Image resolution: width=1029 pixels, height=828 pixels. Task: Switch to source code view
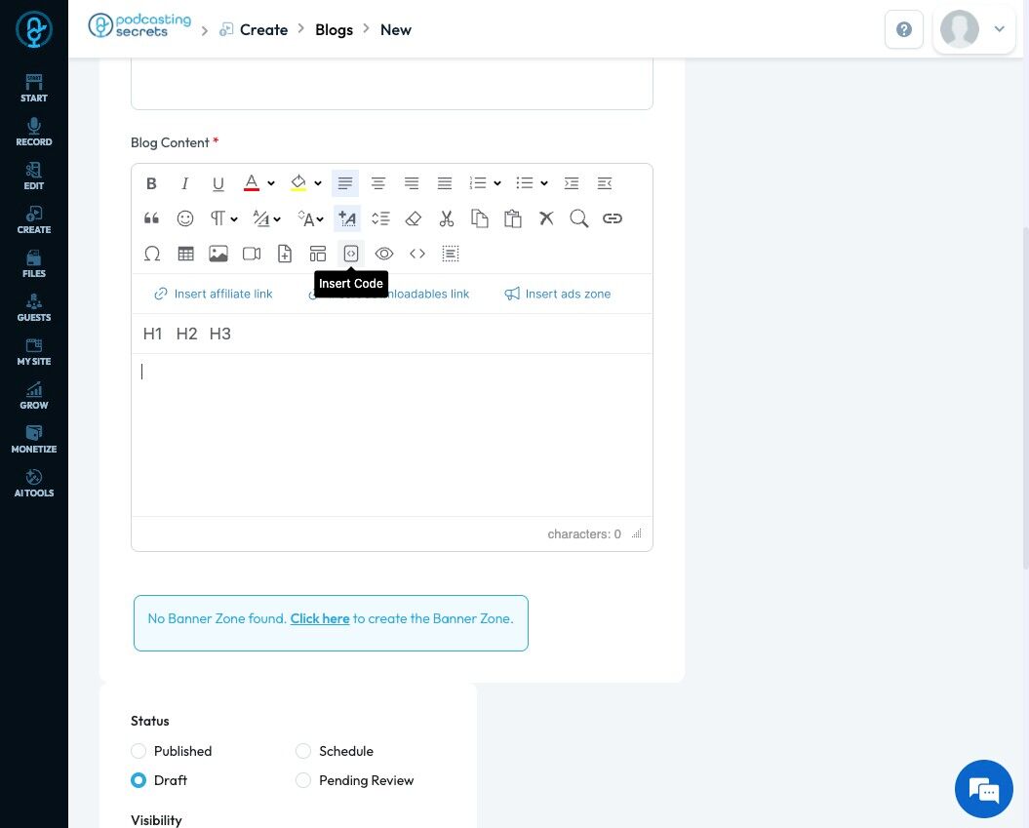click(417, 254)
